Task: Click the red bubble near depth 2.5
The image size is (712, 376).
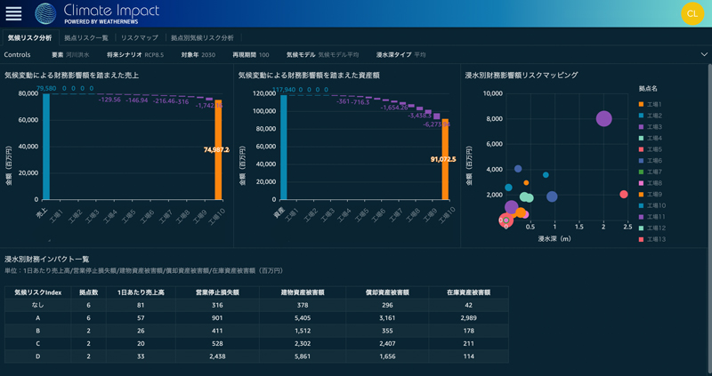Action: coord(624,195)
